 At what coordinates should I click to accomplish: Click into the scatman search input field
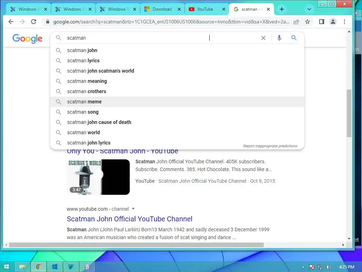tap(162, 38)
